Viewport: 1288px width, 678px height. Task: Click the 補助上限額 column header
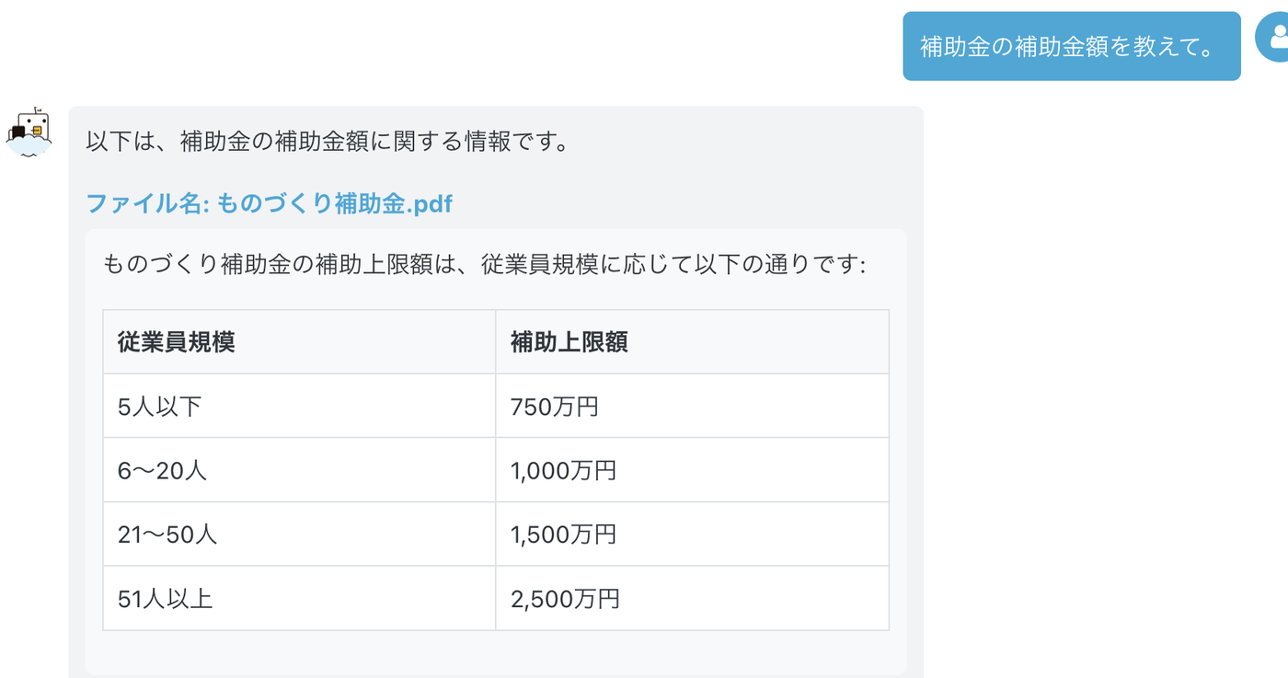point(692,342)
